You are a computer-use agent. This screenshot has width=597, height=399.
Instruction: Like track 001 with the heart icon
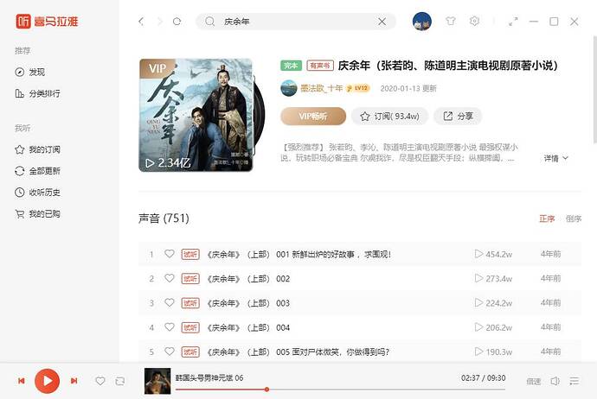[x=170, y=253]
